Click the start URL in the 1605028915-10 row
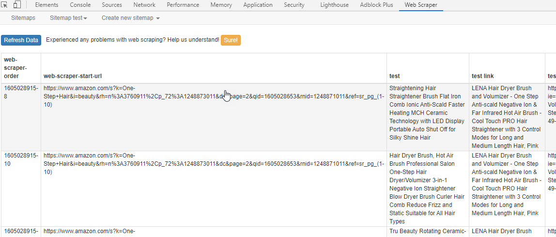This screenshot has height=237, width=556. coord(214,163)
